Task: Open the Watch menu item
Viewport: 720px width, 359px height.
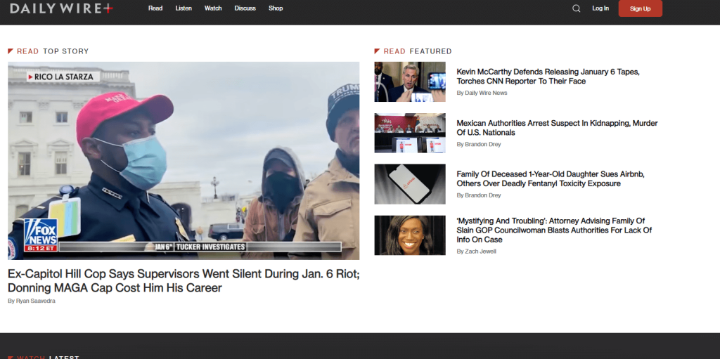Action: pyautogui.click(x=213, y=8)
